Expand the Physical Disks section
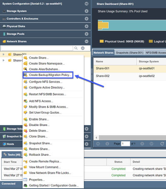Image resolution: width=166 pixels, height=189 pixels. (x=87, y=26)
